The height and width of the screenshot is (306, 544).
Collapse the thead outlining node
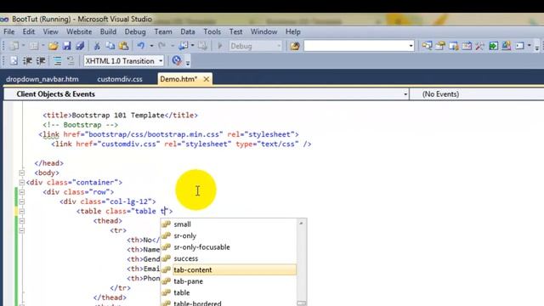(x=22, y=221)
